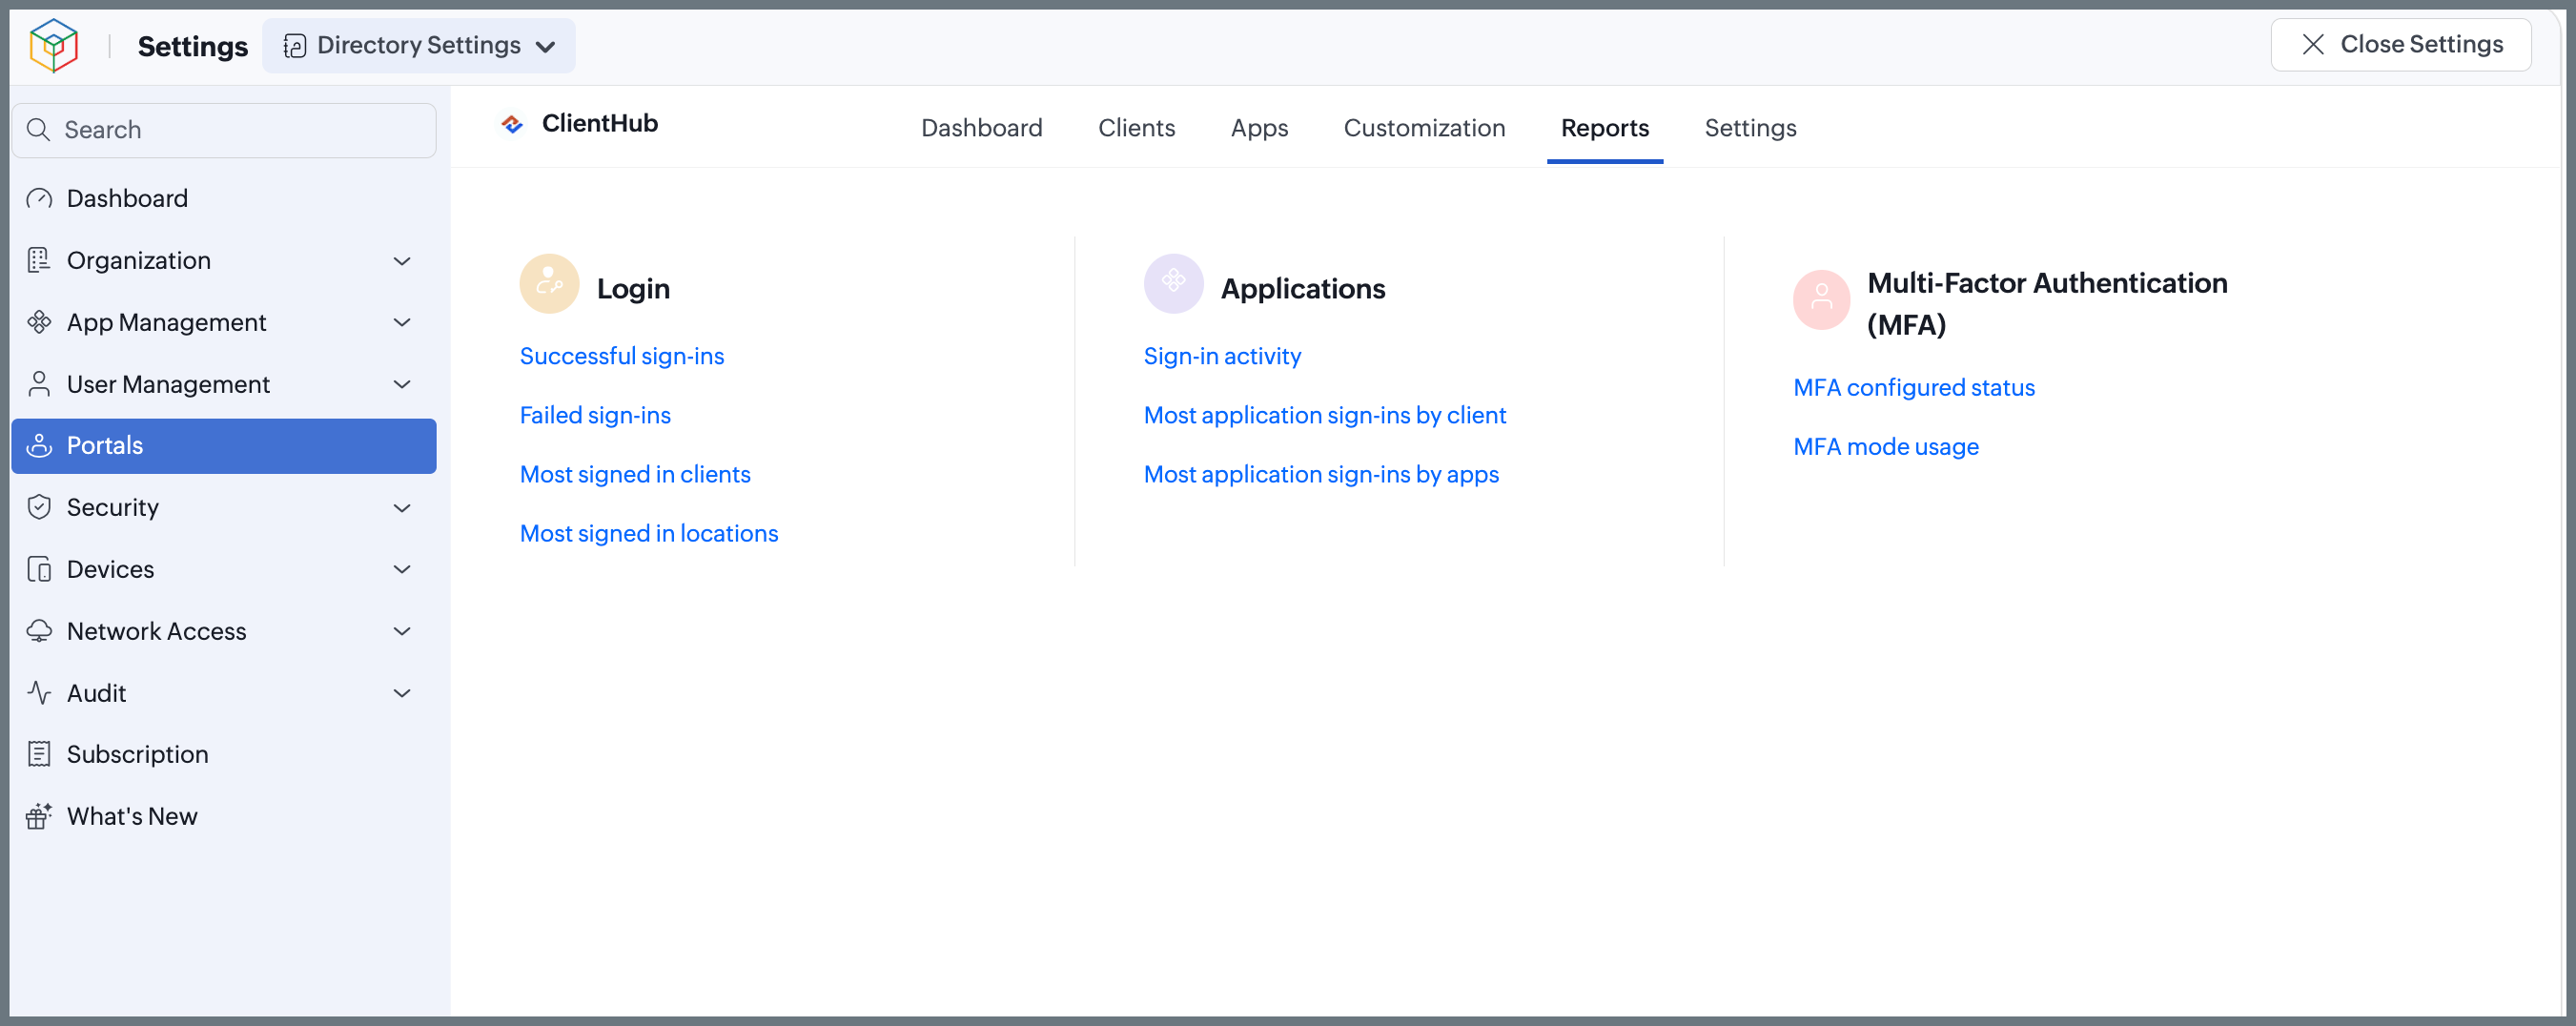Viewport: 2576px width, 1026px height.
Task: Click the search magnifier icon
Action: click(x=39, y=130)
